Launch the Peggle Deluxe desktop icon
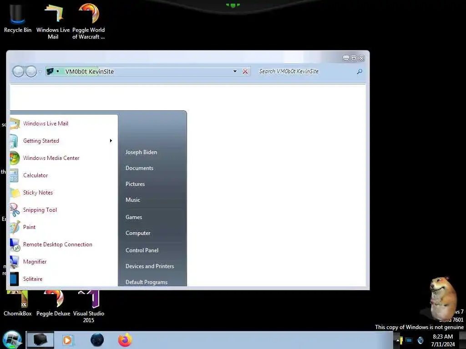The image size is (466, 349). coord(53,303)
